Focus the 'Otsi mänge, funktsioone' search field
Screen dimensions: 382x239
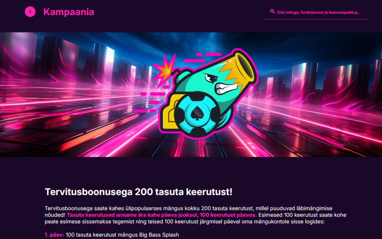[x=316, y=12]
